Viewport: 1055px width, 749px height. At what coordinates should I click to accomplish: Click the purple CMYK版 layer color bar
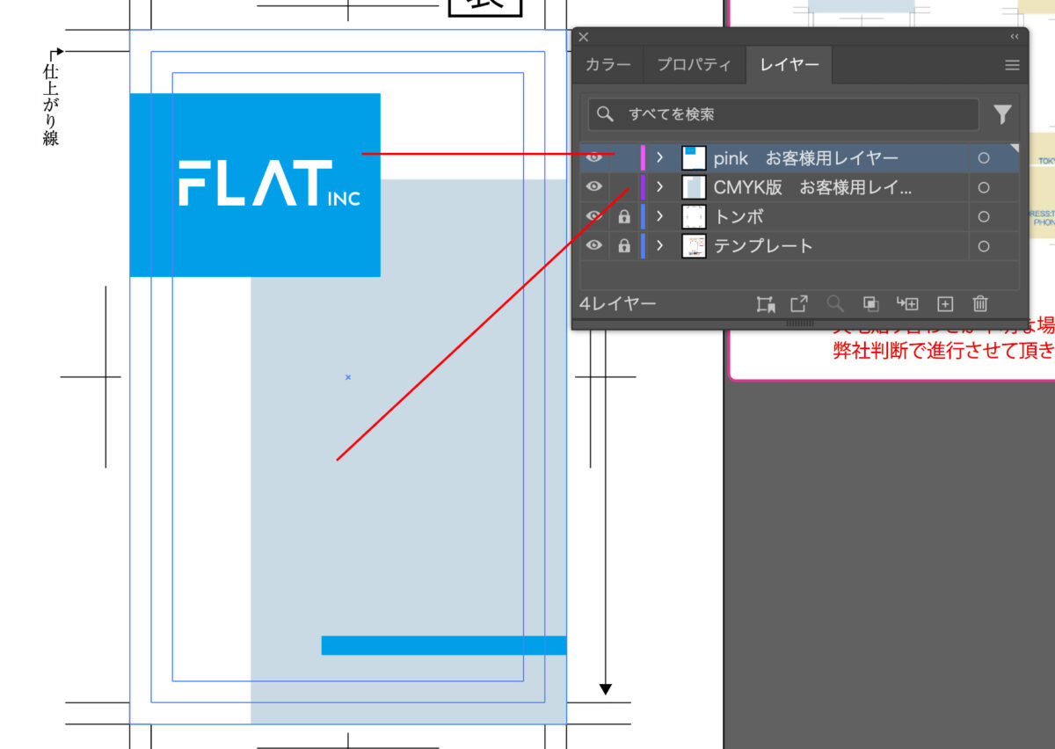click(x=643, y=187)
